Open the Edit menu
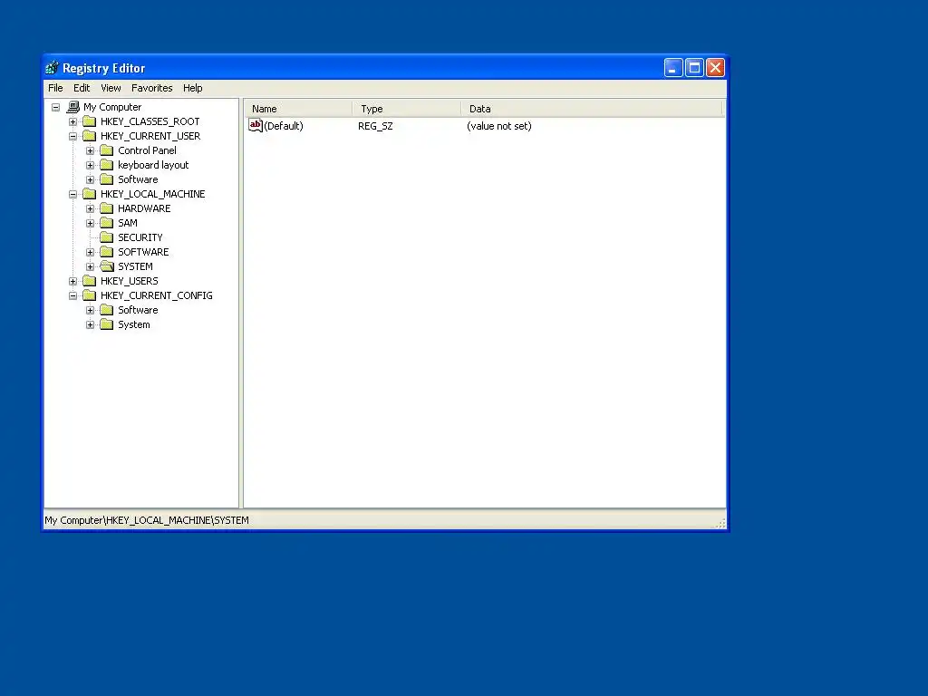This screenshot has width=928, height=696. pos(82,88)
